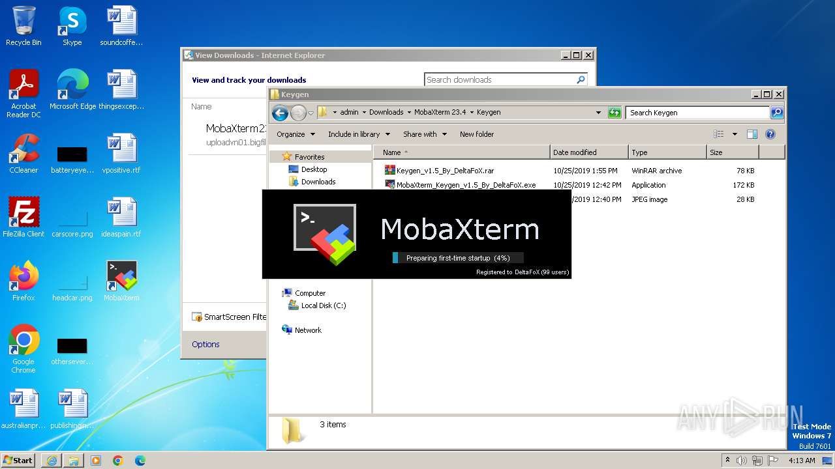Screen dimensions: 835x469
Task: Open the Share with dropdown
Action: (425, 134)
